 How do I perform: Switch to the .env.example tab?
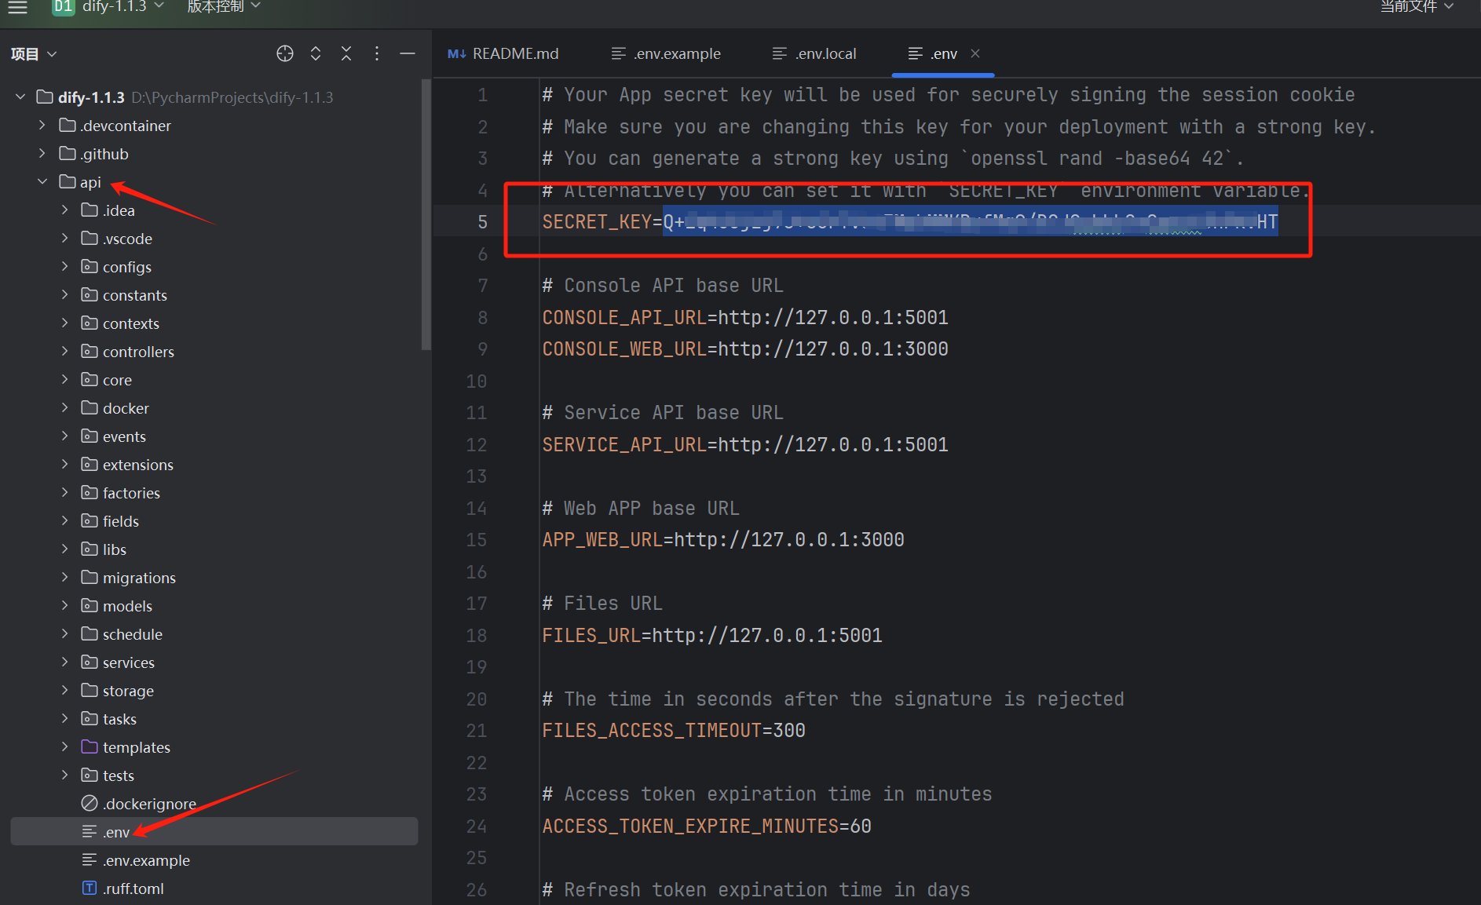tap(675, 53)
